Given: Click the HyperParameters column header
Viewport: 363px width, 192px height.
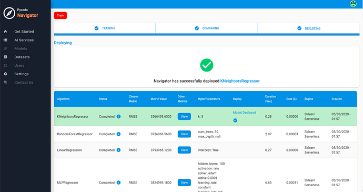Looking at the screenshot, I should coord(209,99).
